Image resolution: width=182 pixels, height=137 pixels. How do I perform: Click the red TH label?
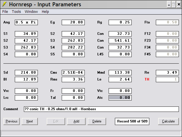(147, 79)
